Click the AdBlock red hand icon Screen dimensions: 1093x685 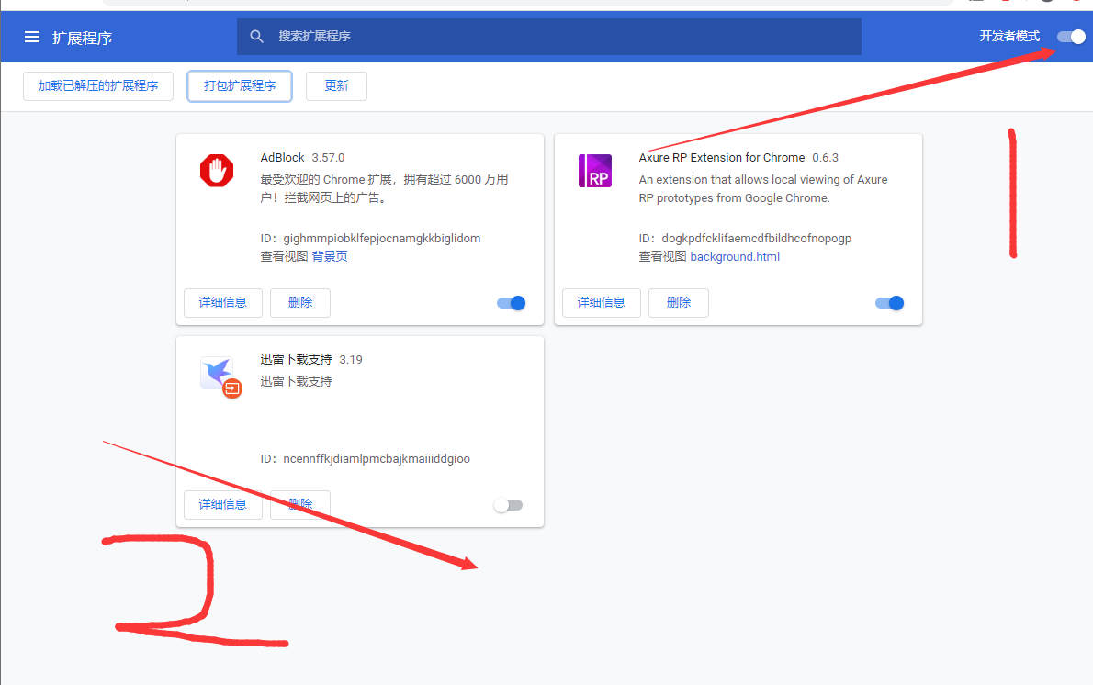pos(217,171)
